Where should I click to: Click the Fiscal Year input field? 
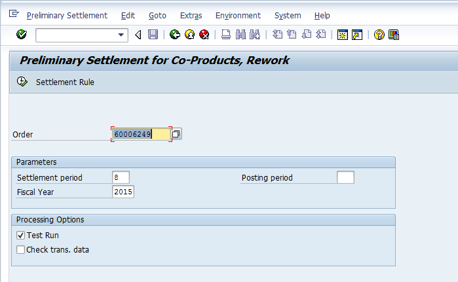coord(123,192)
